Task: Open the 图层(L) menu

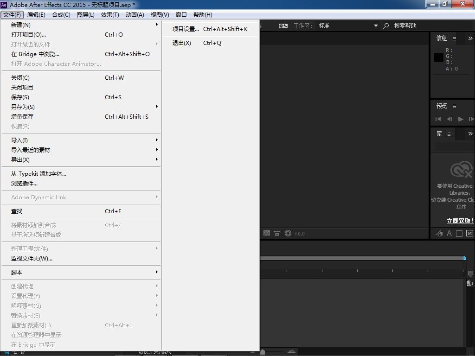Action: [86, 14]
